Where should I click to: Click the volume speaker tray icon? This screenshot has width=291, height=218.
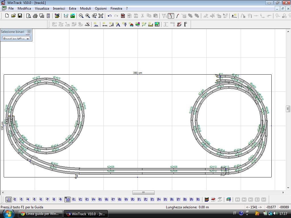click(x=275, y=213)
